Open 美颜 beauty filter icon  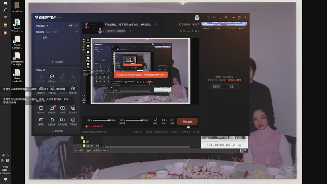155,120
